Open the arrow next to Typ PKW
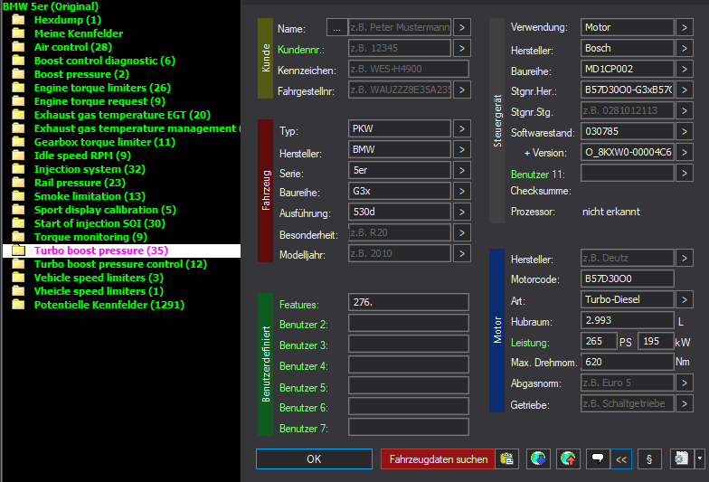This screenshot has height=482, width=709. tap(461, 128)
